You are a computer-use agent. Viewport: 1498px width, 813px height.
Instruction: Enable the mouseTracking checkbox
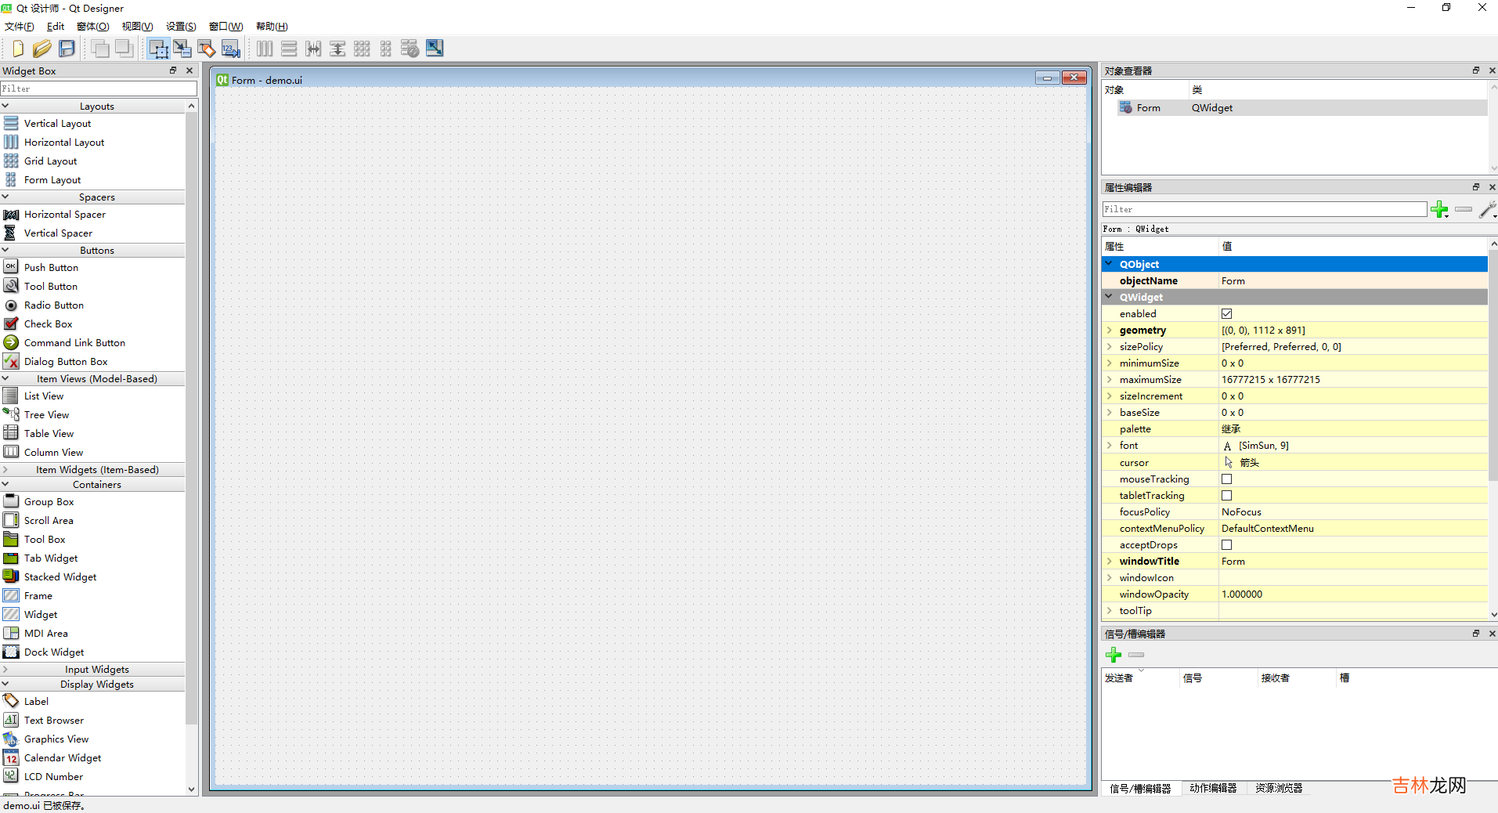[x=1226, y=479]
